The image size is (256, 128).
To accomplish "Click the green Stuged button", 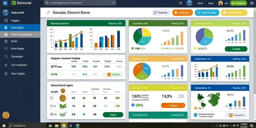I will (x=236, y=49).
